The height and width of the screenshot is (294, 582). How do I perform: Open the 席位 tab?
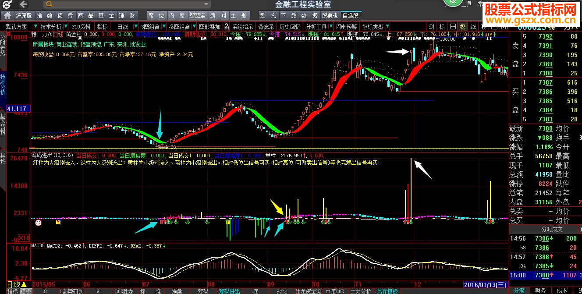coord(156,15)
